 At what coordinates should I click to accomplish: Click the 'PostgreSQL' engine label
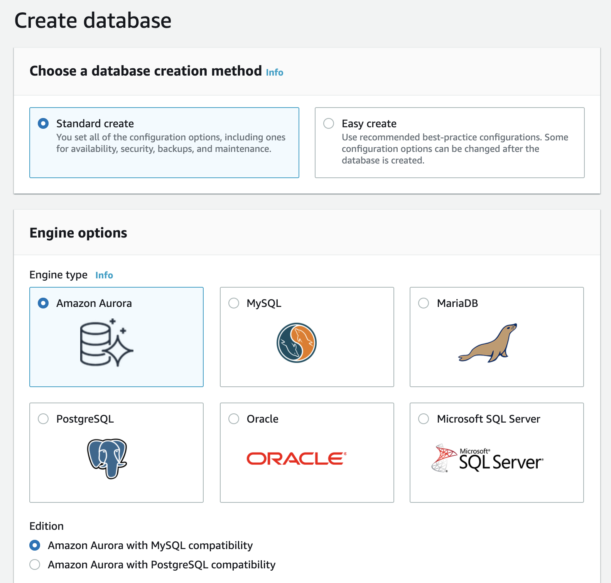click(x=85, y=419)
